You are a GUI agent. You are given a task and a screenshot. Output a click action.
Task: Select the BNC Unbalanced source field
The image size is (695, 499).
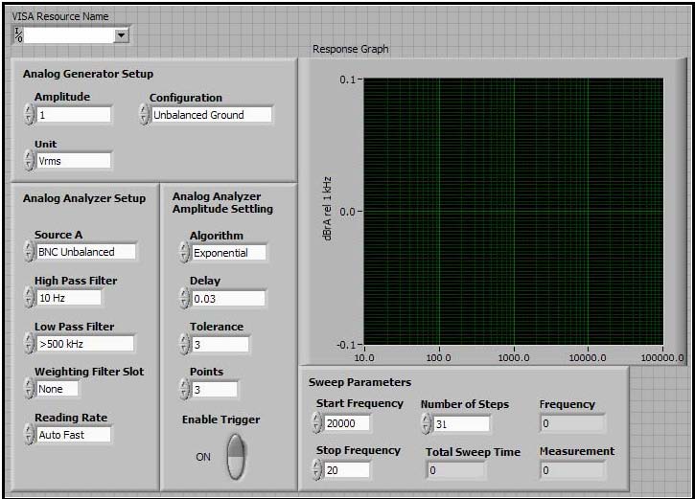86,252
